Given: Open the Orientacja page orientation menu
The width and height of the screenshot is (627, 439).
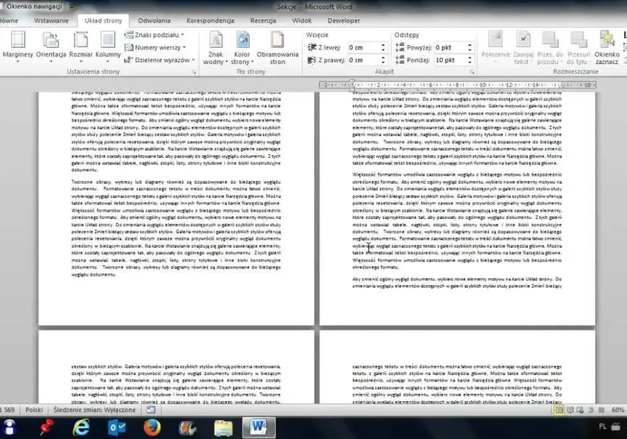Looking at the screenshot, I should point(51,47).
